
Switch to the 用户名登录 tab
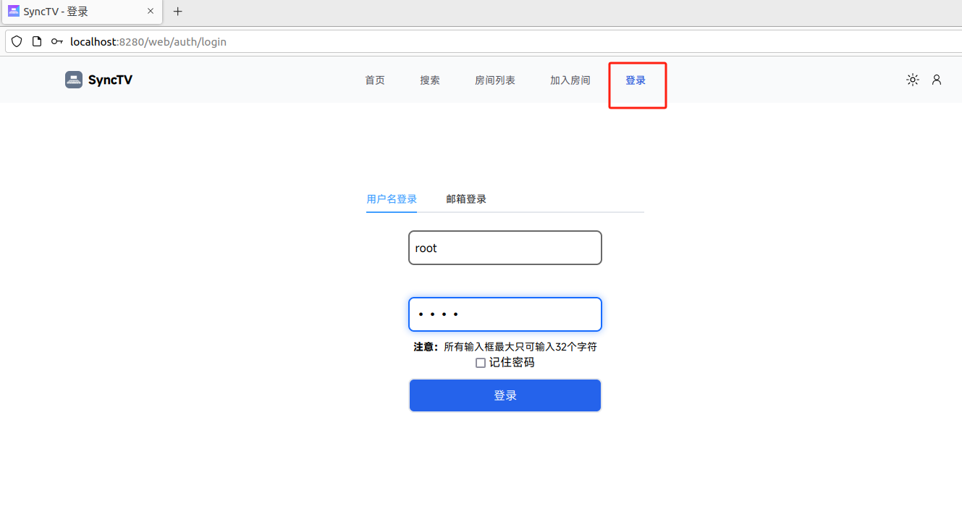pos(392,199)
